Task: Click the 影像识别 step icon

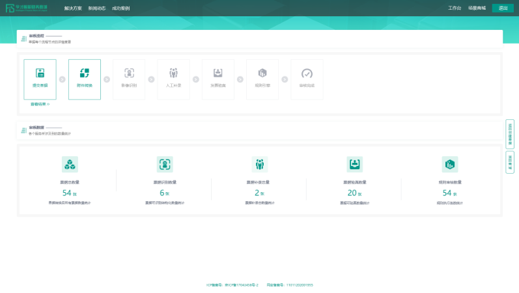Action: pyautogui.click(x=129, y=73)
